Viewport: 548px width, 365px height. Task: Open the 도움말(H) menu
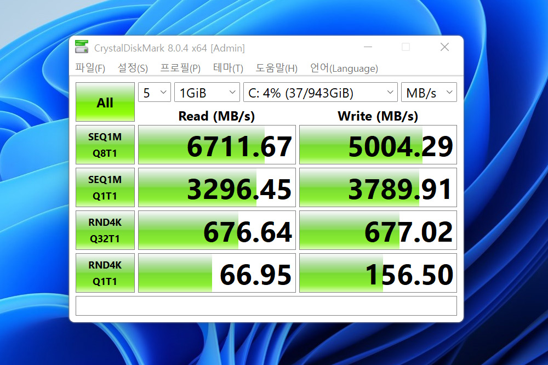[276, 68]
